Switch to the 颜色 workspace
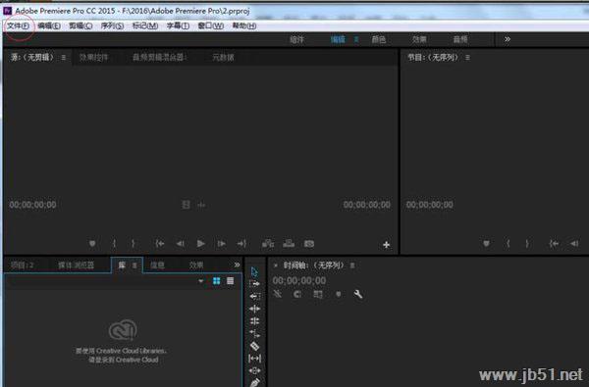589x387 pixels. (x=379, y=39)
